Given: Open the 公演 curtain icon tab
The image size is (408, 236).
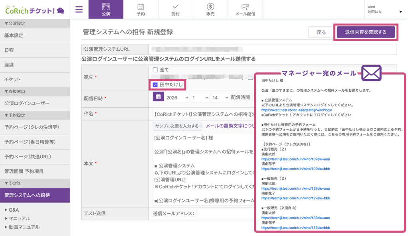Looking at the screenshot, I should [106, 9].
